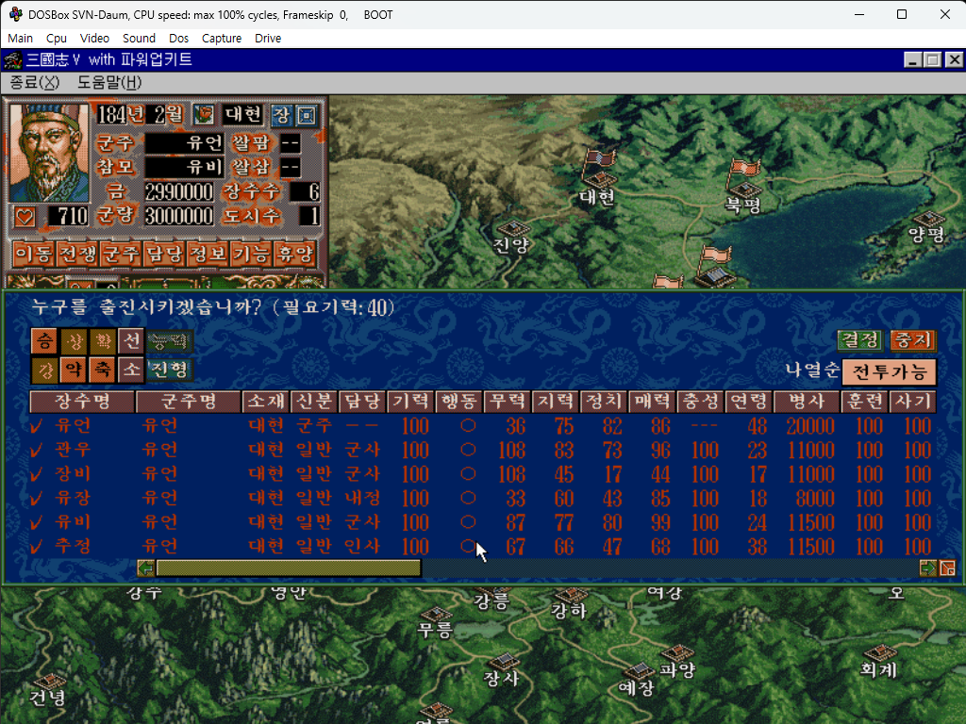This screenshot has width=966, height=724.
Task: Click the 정보 command button
Action: click(x=208, y=254)
